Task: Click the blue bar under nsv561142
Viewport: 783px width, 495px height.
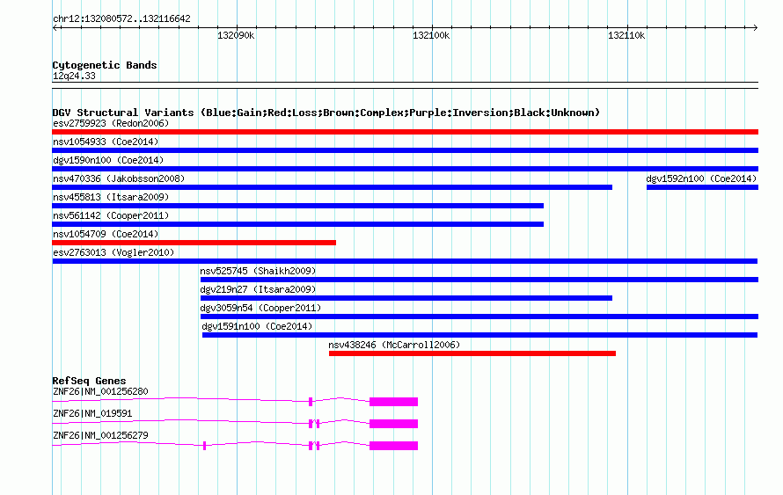Action: (297, 224)
